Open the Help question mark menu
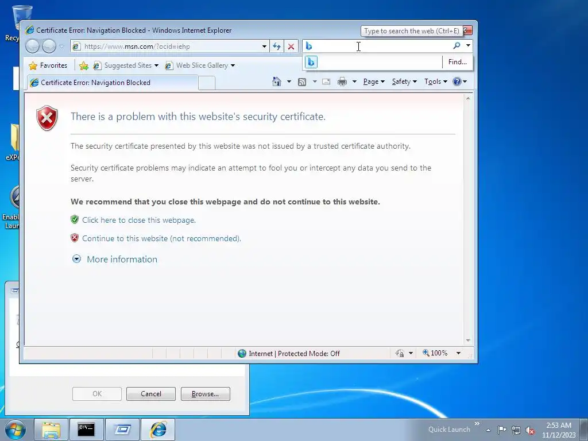 (460, 82)
